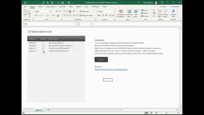Click the Center alignment icon

point(67,15)
